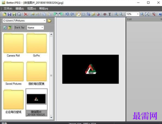
Task: Click the Paste icon
Action: point(49,14)
